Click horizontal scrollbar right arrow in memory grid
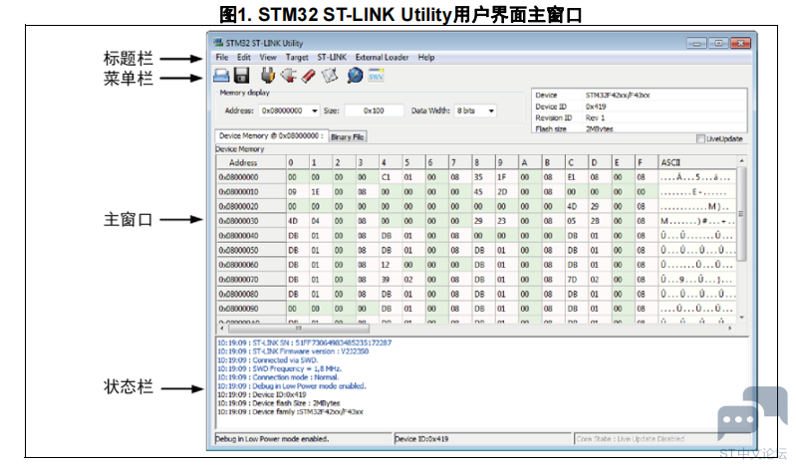Image resolution: width=796 pixels, height=469 pixels. 730,329
